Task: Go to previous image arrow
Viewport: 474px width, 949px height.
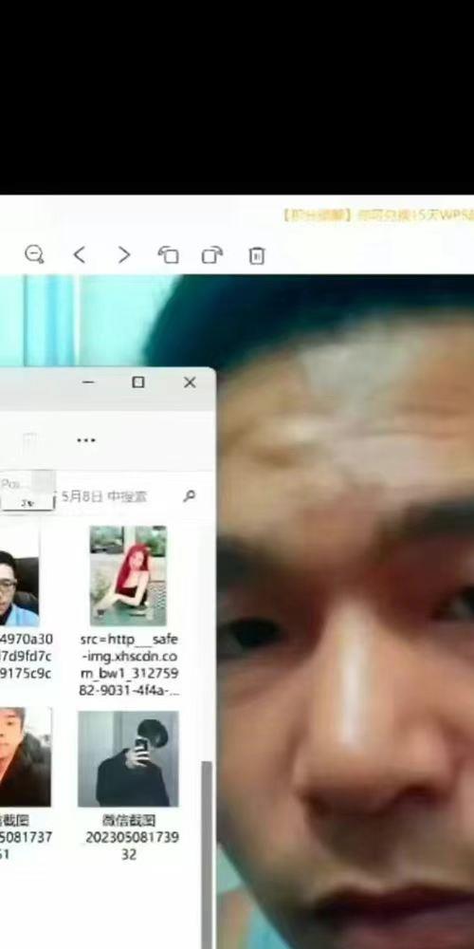Action: coord(80,254)
